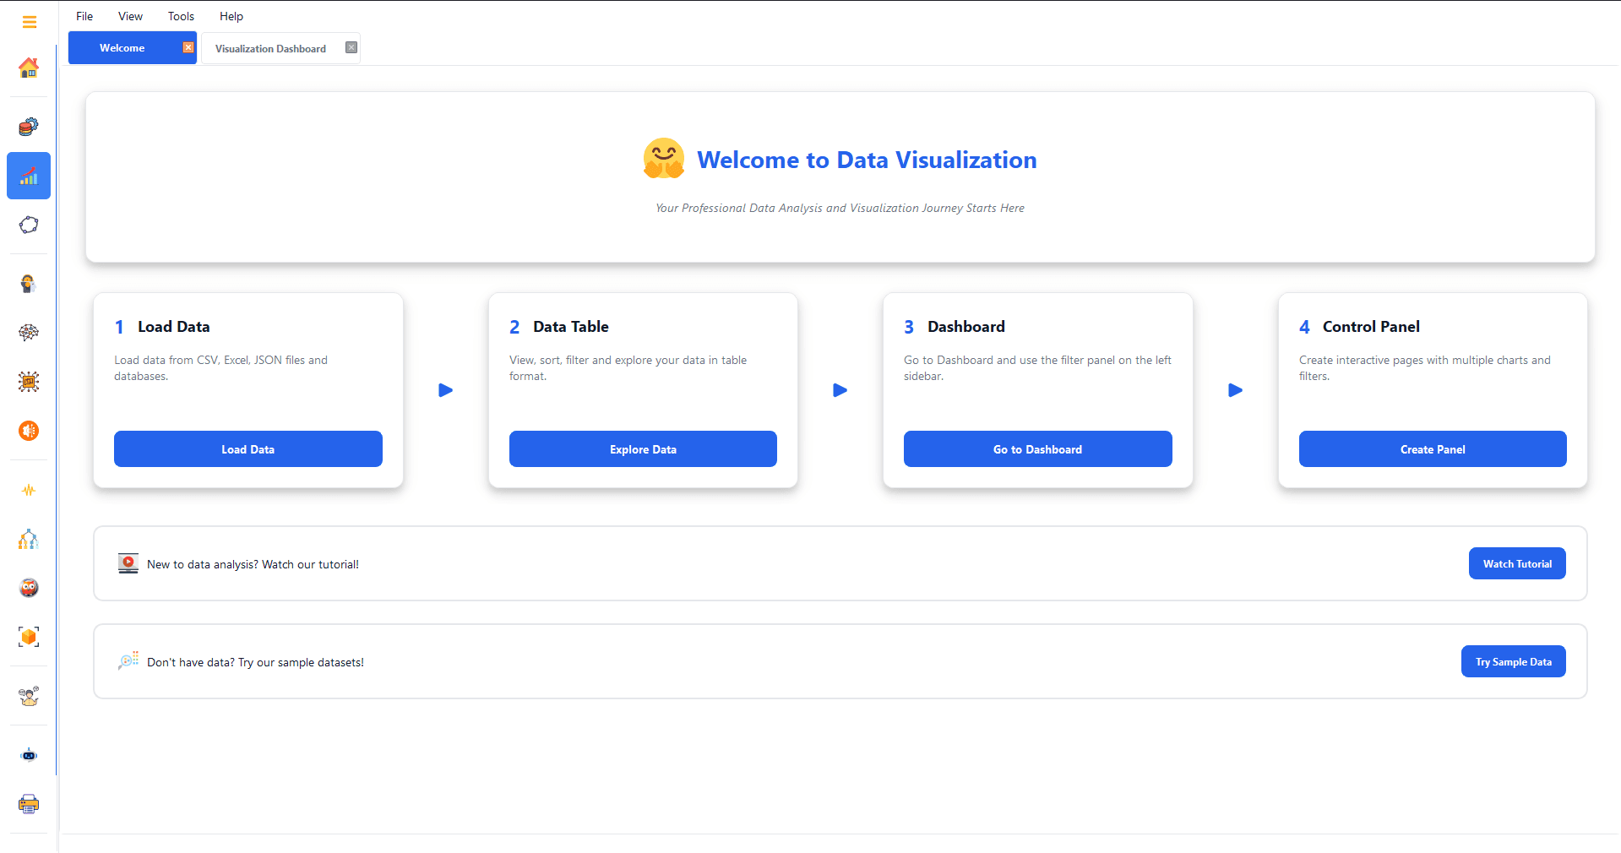Screen dimensions: 1621x853
Task: Open the polygon shape tool in sidebar
Action: [x=29, y=225]
